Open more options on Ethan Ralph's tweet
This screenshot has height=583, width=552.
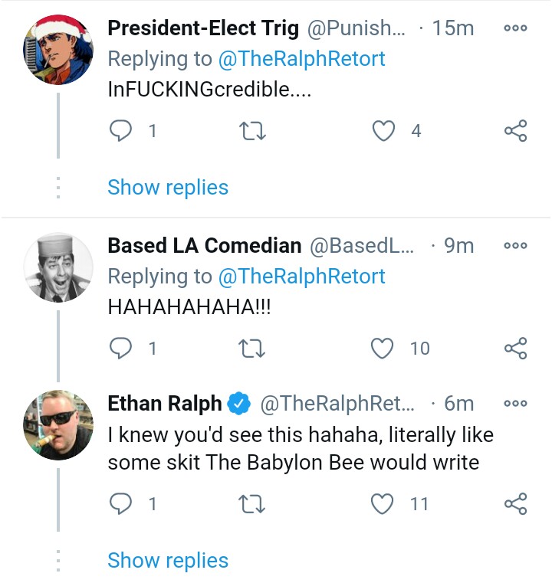[x=515, y=403]
